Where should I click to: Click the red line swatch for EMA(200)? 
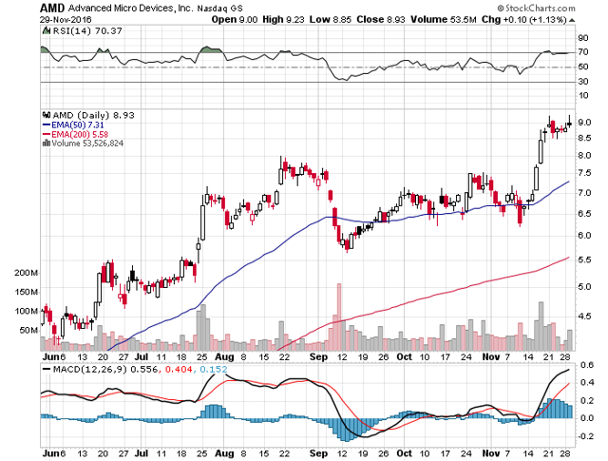pos(47,134)
